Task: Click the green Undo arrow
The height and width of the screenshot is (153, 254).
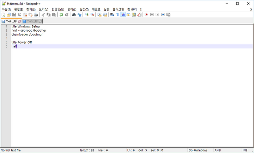Action: 61,15
